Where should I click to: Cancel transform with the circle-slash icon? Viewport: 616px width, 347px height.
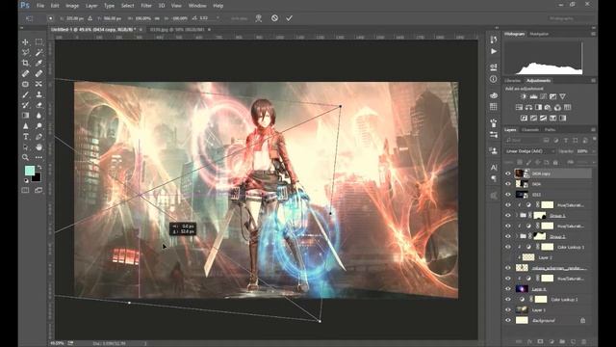pyautogui.click(x=274, y=18)
